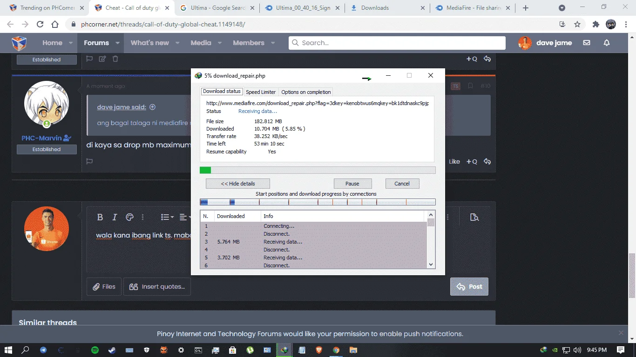636x357 pixels.
Task: Cancel the download
Action: 402,184
